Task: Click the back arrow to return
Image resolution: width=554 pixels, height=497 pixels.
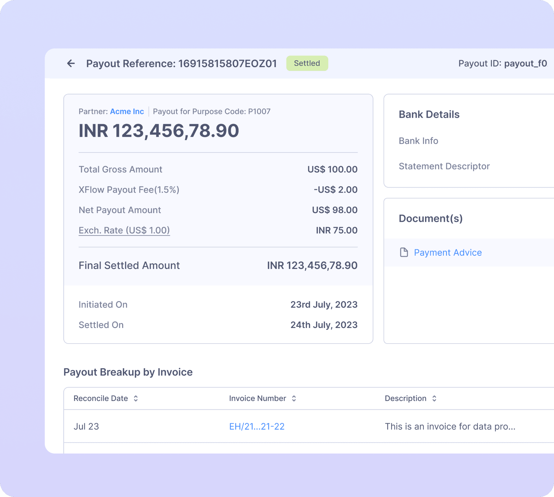Action: tap(71, 63)
